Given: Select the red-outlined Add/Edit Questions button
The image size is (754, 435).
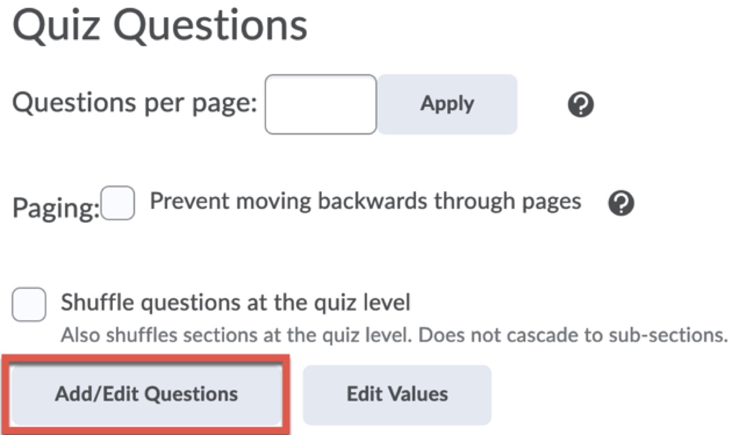Looking at the screenshot, I should [x=146, y=394].
